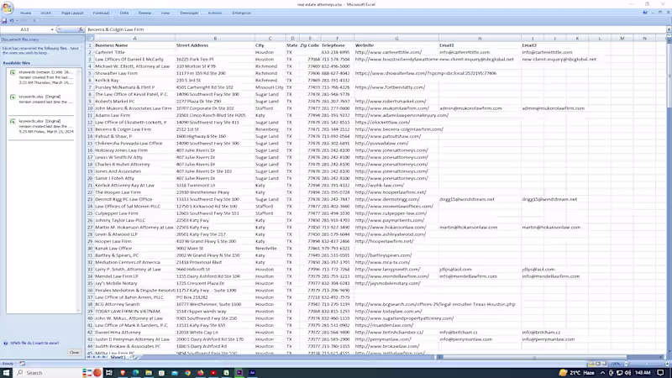Open After Effects from the taskbar
Viewport: 672px width, 378px height.
pyautogui.click(x=252, y=372)
